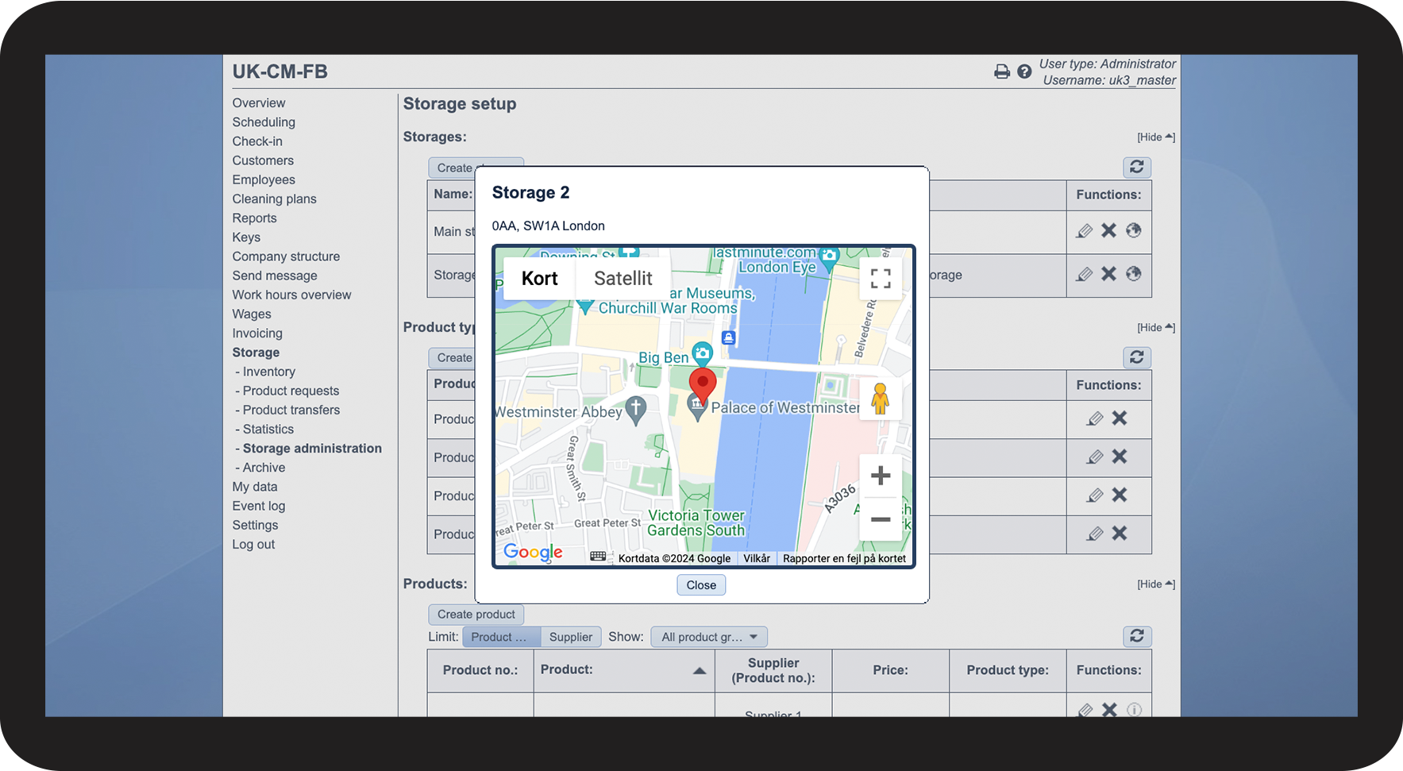Go to Cleaning plans menu item
The height and width of the screenshot is (771, 1403).
coord(274,199)
